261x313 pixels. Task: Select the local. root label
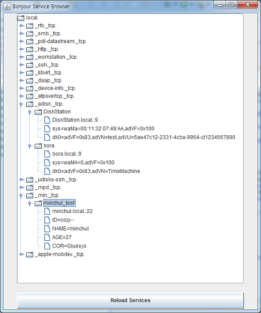click(x=32, y=18)
